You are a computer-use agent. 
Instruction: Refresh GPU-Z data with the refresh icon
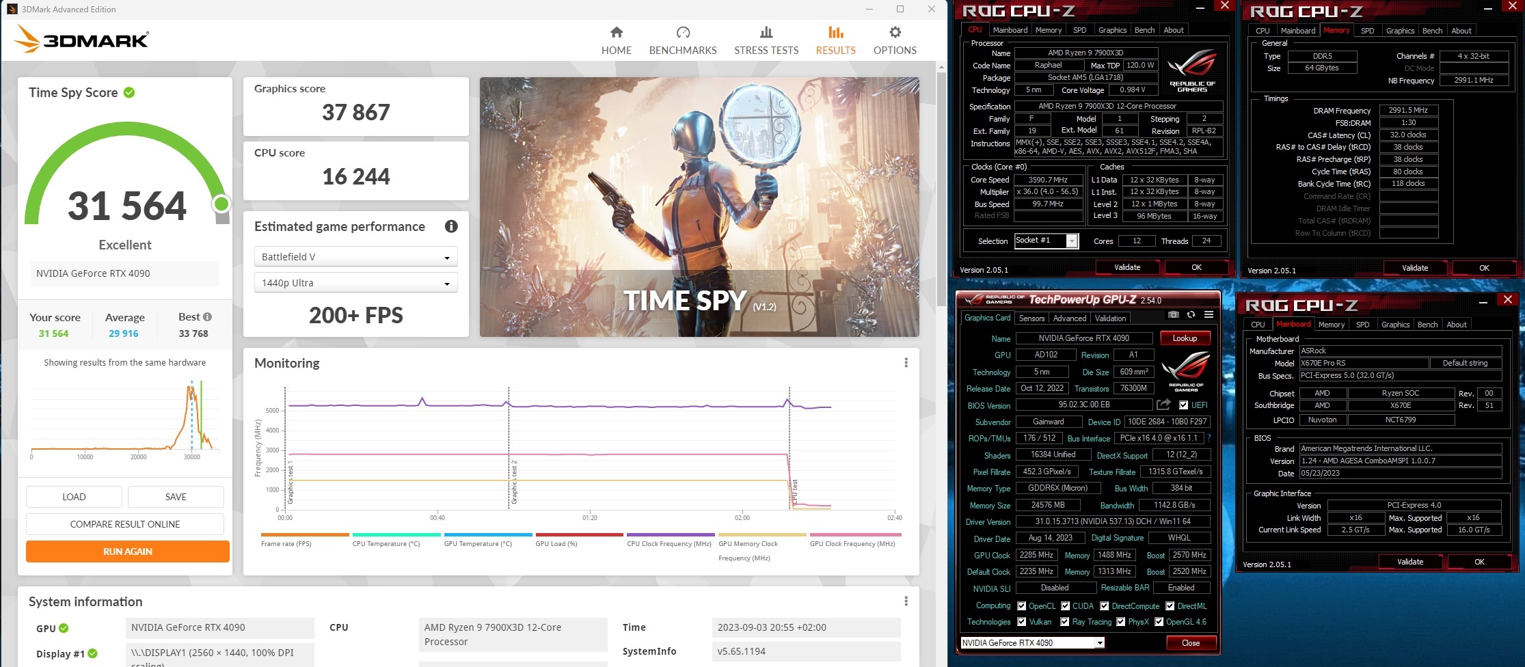1191,314
